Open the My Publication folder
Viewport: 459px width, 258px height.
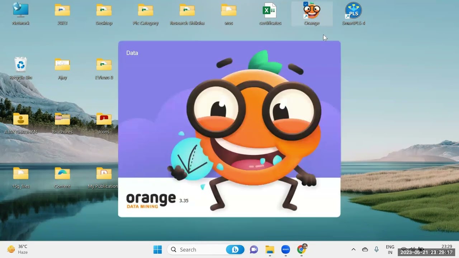tap(104, 177)
